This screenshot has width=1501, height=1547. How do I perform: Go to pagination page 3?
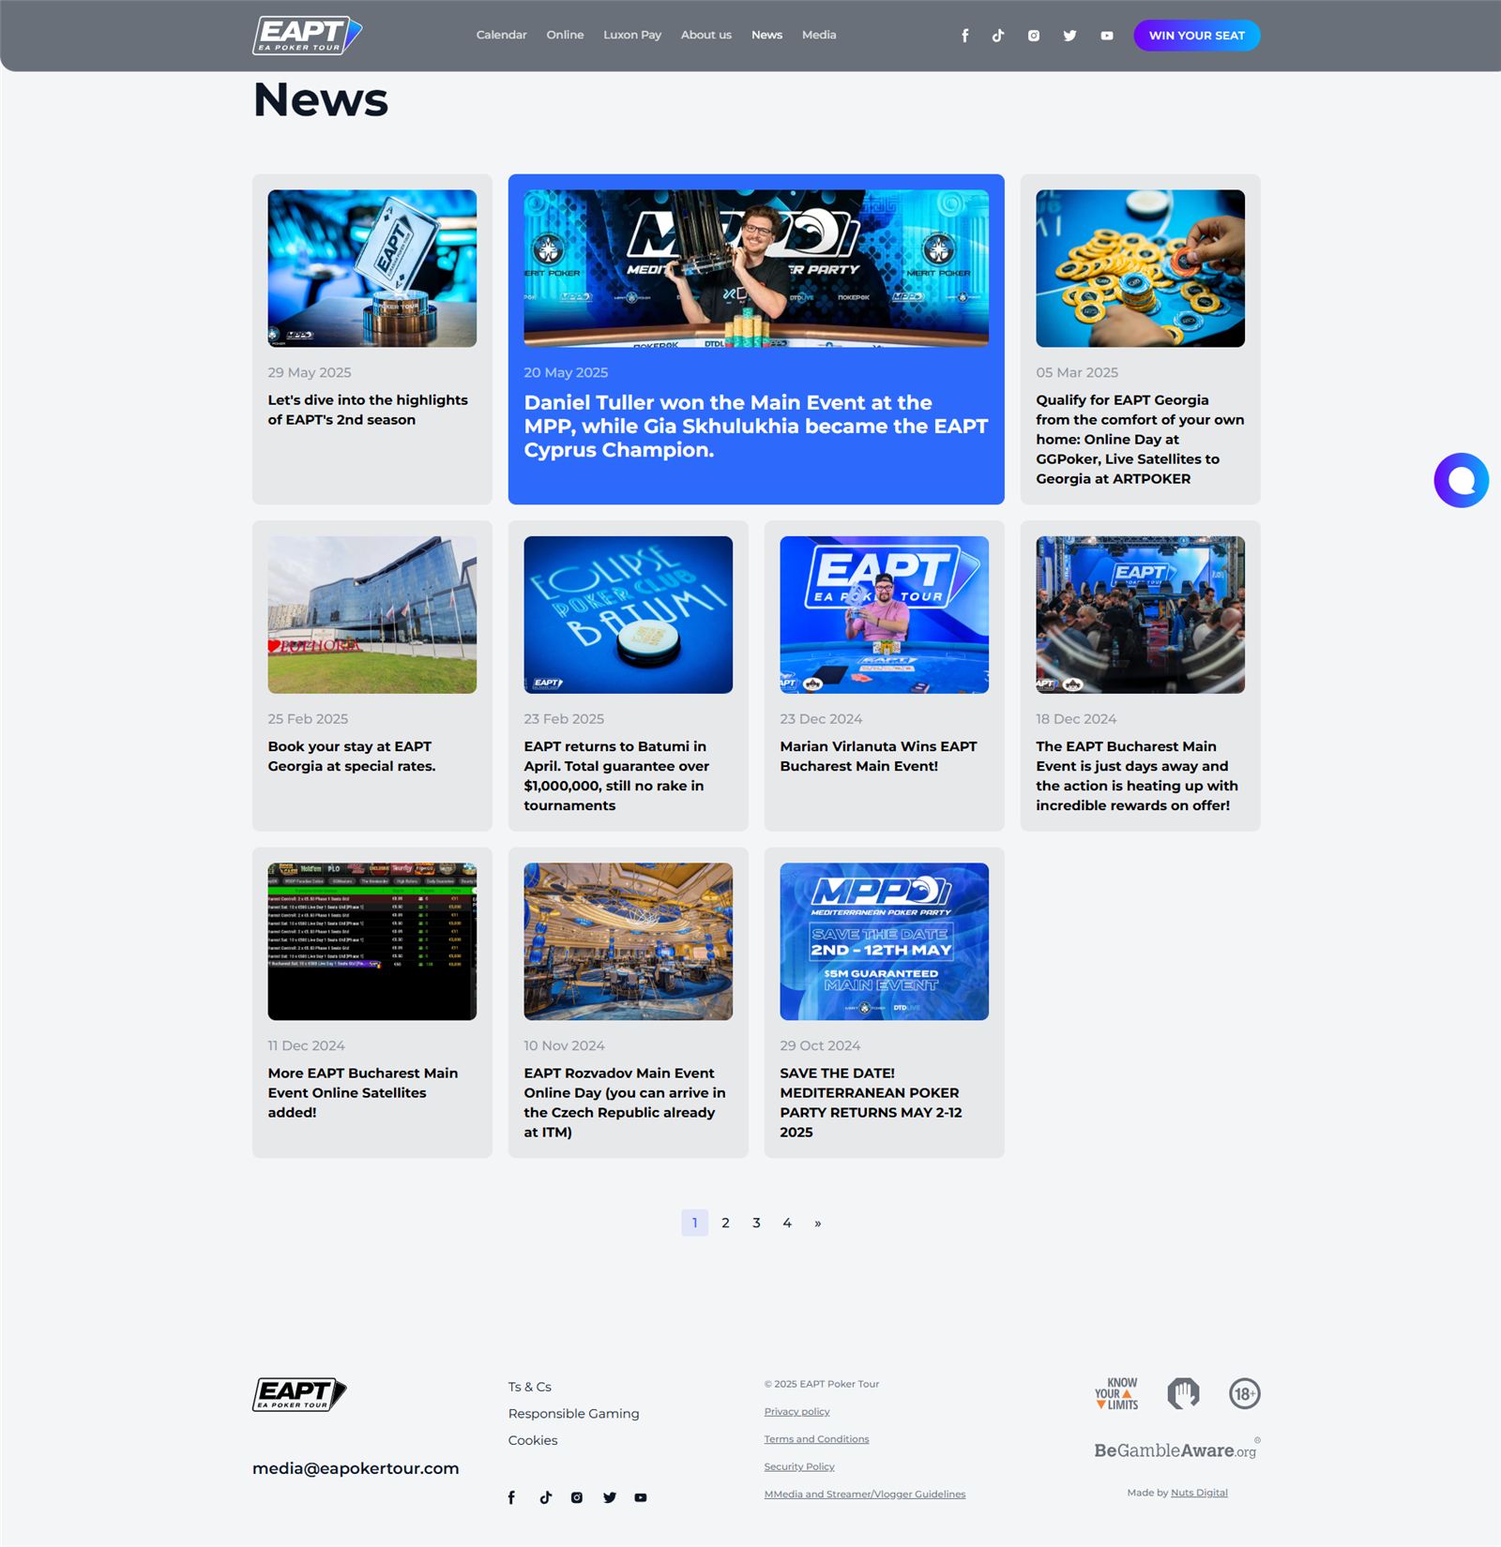point(756,1223)
